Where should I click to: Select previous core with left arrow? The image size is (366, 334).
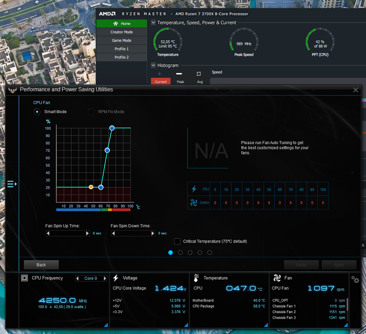78,278
